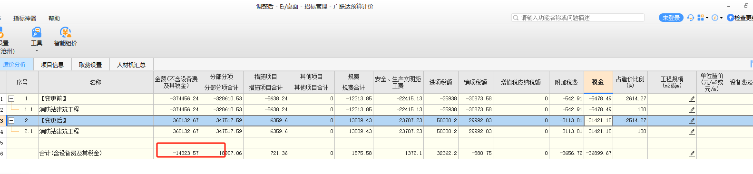Image resolution: width=753 pixels, height=174 pixels.
Task: Click the edit pencil in the 合计 row
Action: 692,154
